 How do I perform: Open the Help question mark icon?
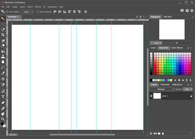point(187,11)
